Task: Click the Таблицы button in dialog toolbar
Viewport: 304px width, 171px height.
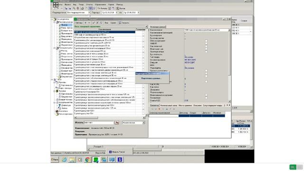Action: point(79,23)
